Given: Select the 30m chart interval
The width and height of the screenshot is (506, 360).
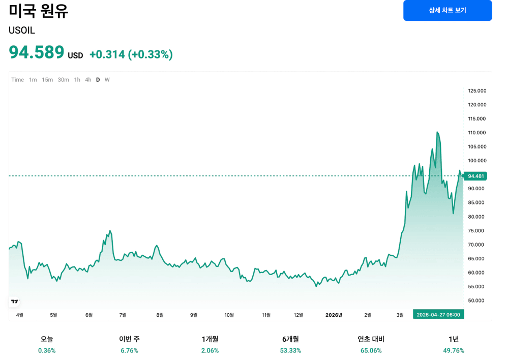Looking at the screenshot, I should tap(63, 80).
